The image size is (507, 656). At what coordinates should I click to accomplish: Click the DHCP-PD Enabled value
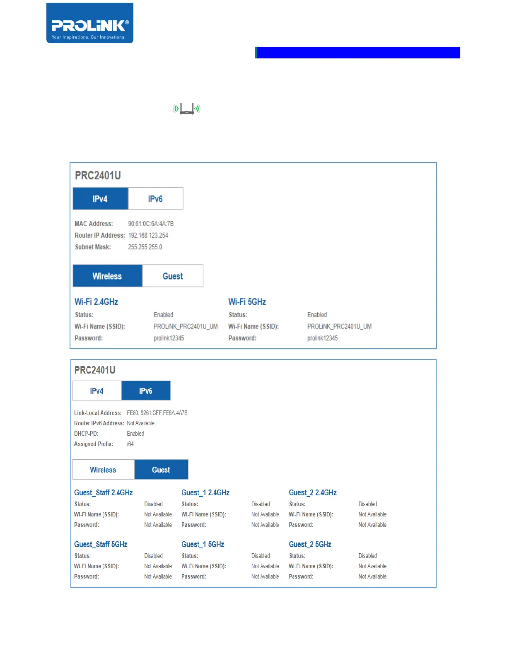[135, 434]
